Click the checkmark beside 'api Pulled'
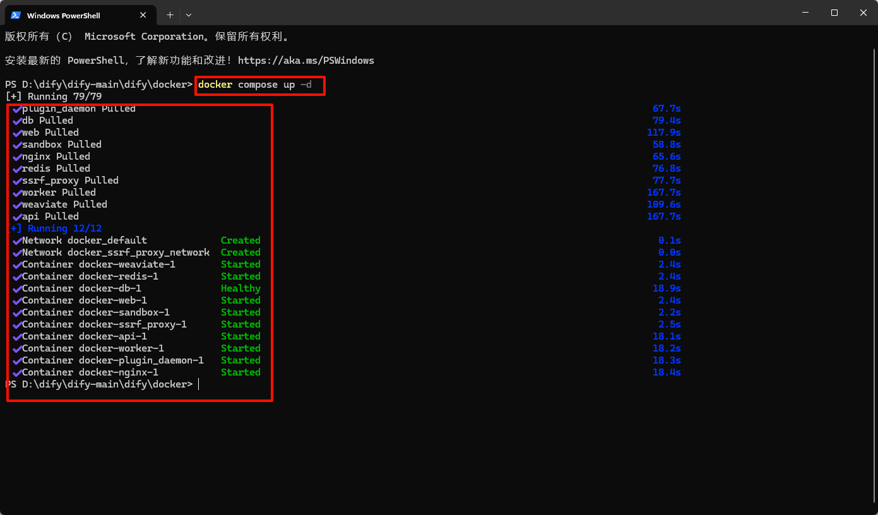The image size is (878, 515). point(17,216)
